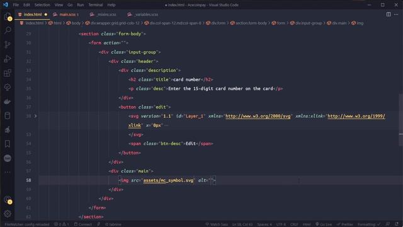Open the database cylinder view
The width and height of the screenshot is (403, 227).
pyautogui.click(x=8, y=115)
